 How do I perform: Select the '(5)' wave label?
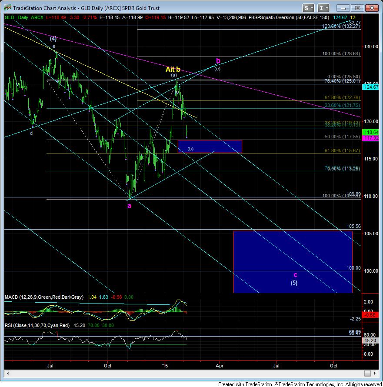tap(294, 283)
